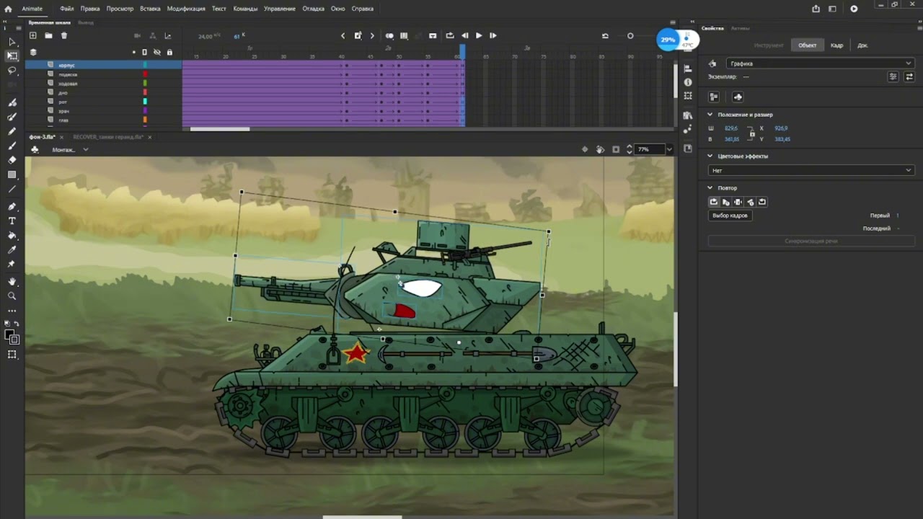Create a new layer folder

click(x=48, y=35)
